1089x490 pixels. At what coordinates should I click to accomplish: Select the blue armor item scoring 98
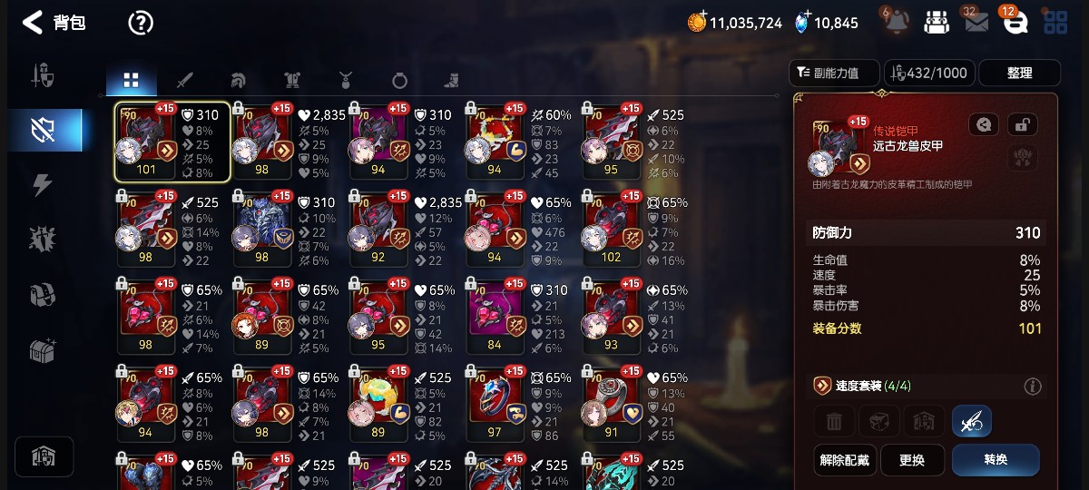coord(262,228)
